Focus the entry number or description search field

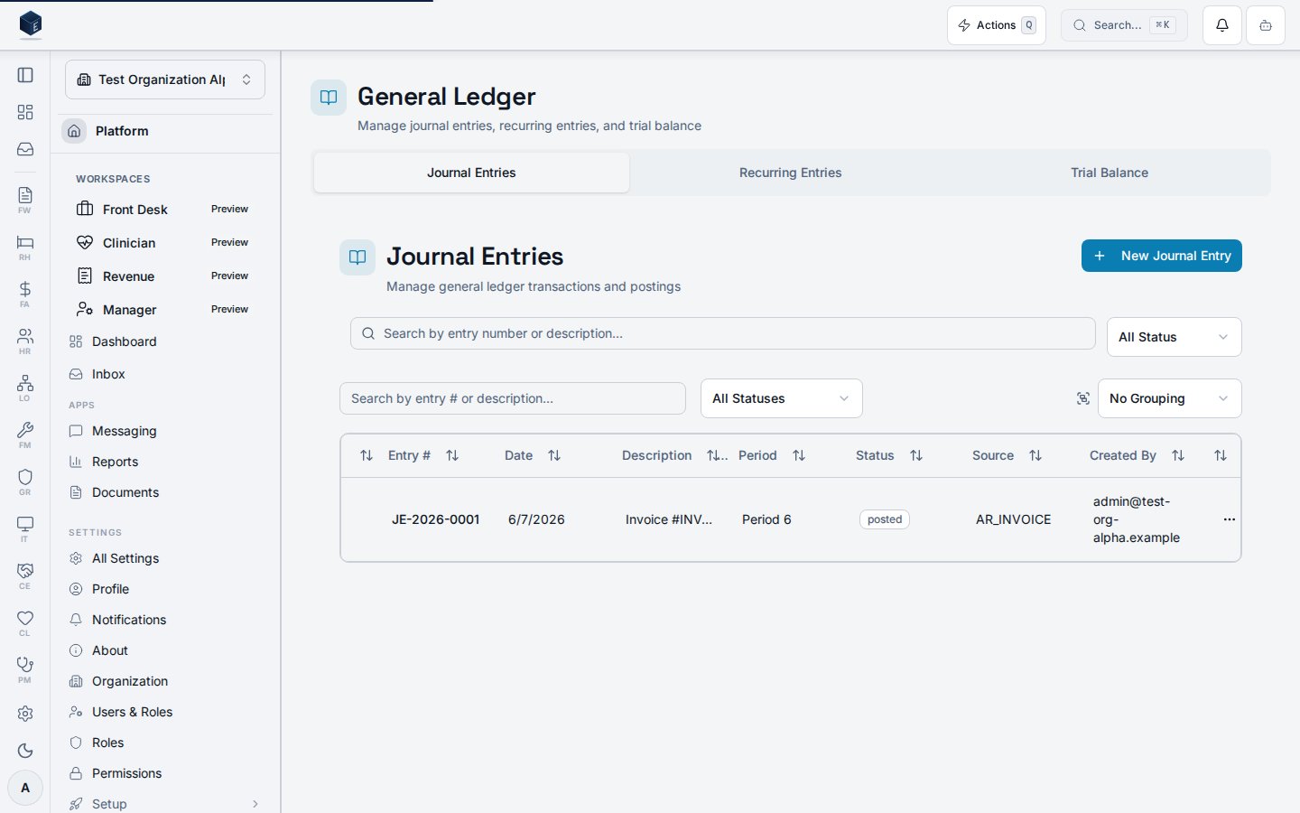pos(722,333)
